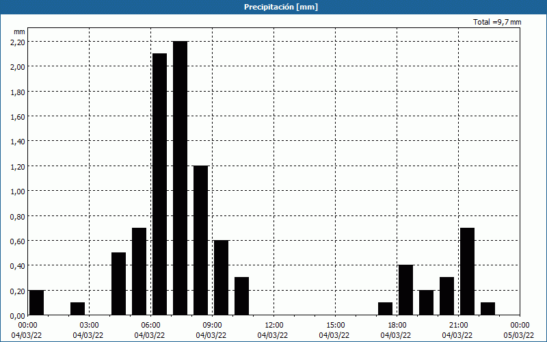
Task: Click the 'mm' unit label above the y-axis
Action: (19, 31)
